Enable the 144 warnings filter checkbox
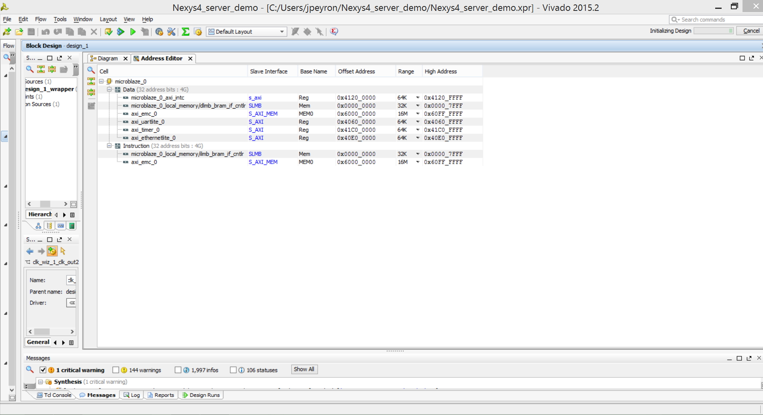The height and width of the screenshot is (415, 763). click(116, 370)
